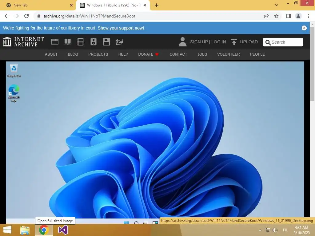Close the New Tab tab
Image resolution: width=315 pixels, height=236 pixels.
[x=71, y=5]
